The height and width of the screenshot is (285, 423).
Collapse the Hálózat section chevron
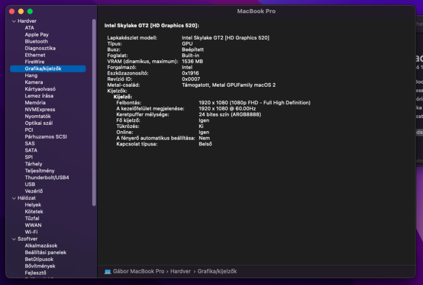[14, 198]
